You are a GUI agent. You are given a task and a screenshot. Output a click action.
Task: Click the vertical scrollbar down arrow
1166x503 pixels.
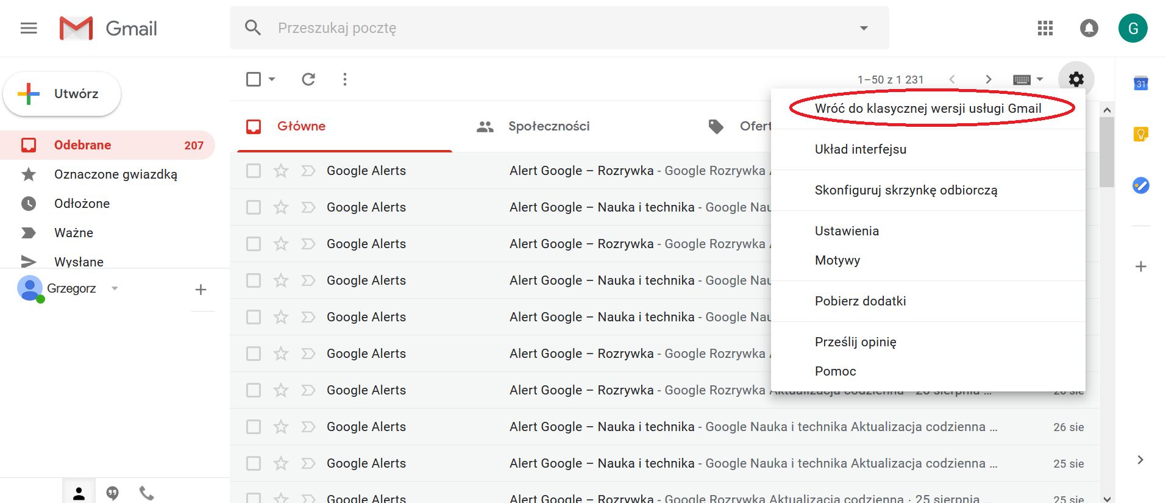coord(1107,498)
